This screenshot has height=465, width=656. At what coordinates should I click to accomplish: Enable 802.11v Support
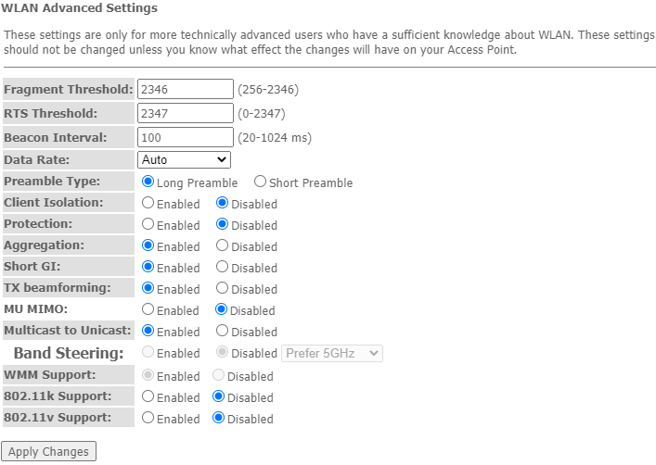point(148,419)
